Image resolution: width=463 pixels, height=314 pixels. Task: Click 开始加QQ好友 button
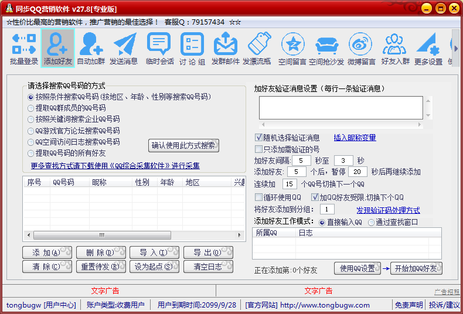416,269
